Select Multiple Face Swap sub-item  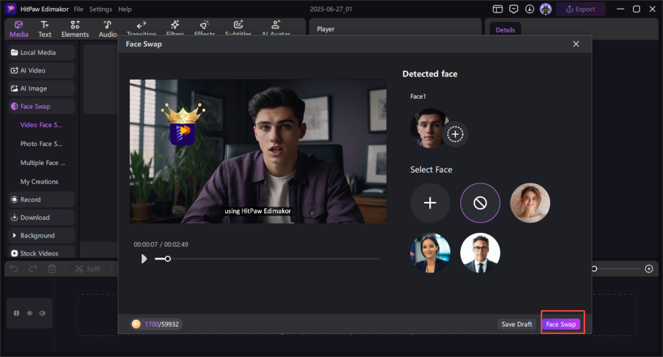[43, 162]
